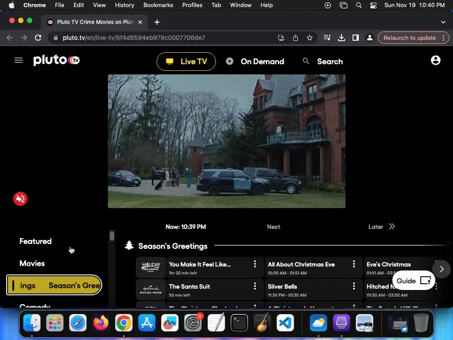Click the Pluto TV logo
Screen dimensions: 453x340
tap(57, 60)
